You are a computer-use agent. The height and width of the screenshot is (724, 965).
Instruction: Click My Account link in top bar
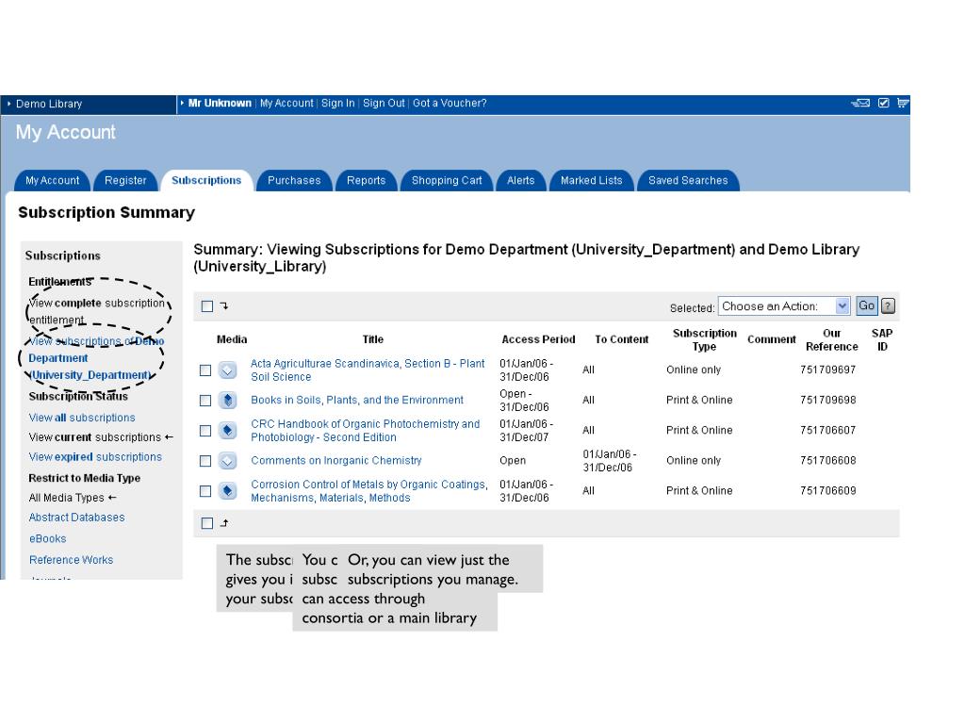tap(286, 104)
